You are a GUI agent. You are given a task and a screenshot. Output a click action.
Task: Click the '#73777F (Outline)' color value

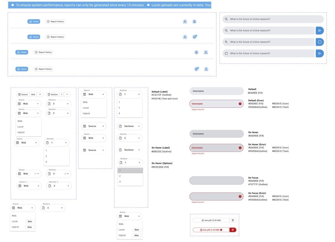tap(258, 185)
